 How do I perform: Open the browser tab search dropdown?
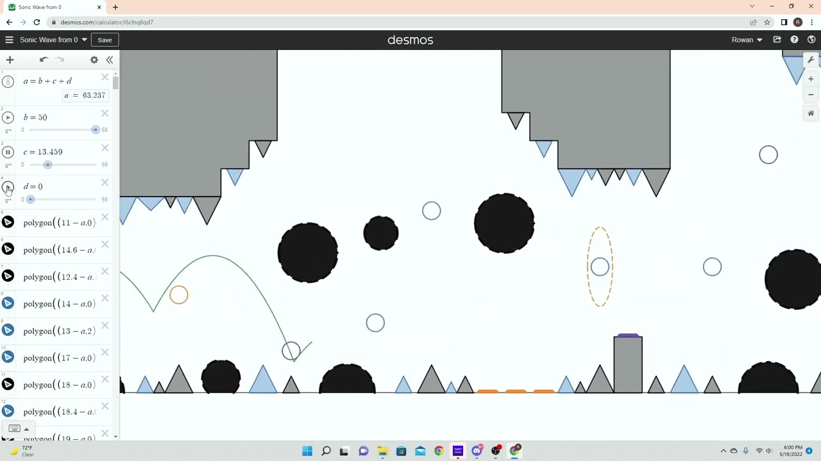752,6
